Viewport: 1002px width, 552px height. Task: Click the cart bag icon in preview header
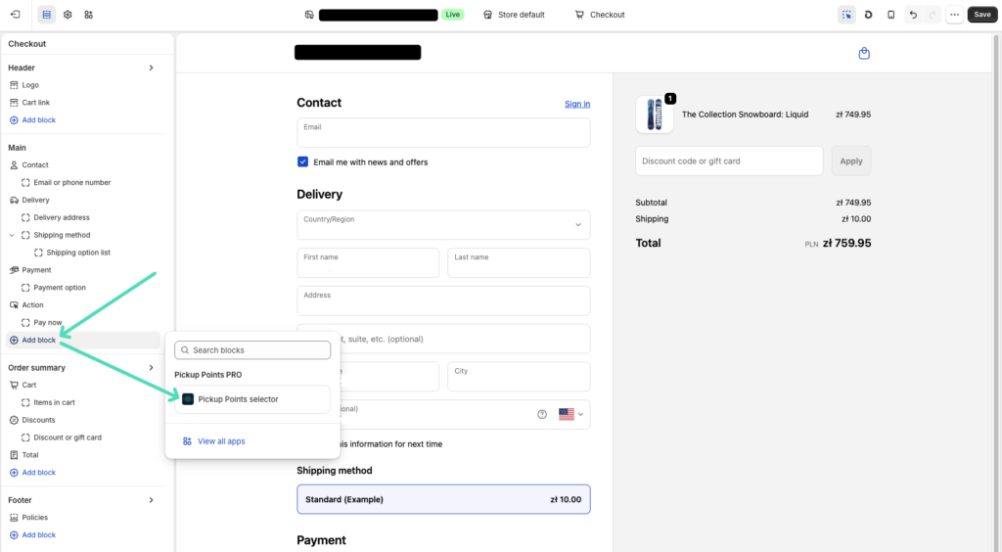(864, 53)
